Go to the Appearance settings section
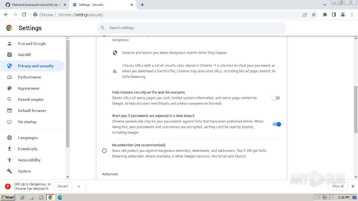 tap(32, 88)
